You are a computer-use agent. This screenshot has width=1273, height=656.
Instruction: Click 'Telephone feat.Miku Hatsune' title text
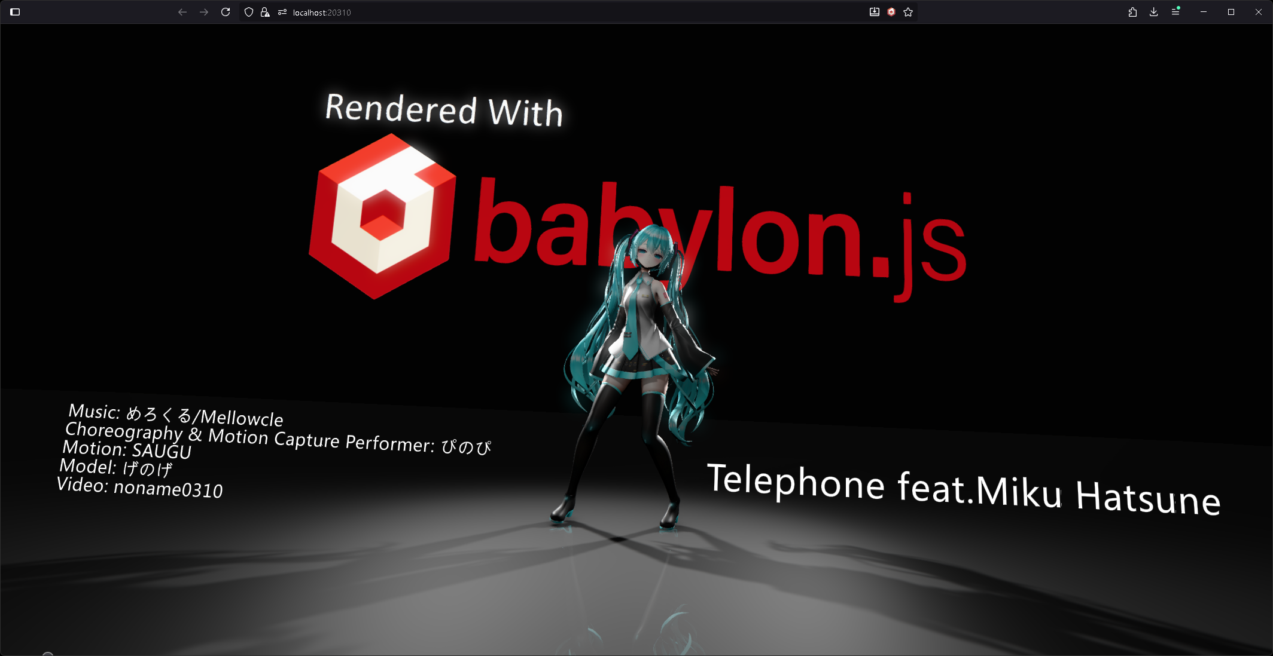coord(964,489)
